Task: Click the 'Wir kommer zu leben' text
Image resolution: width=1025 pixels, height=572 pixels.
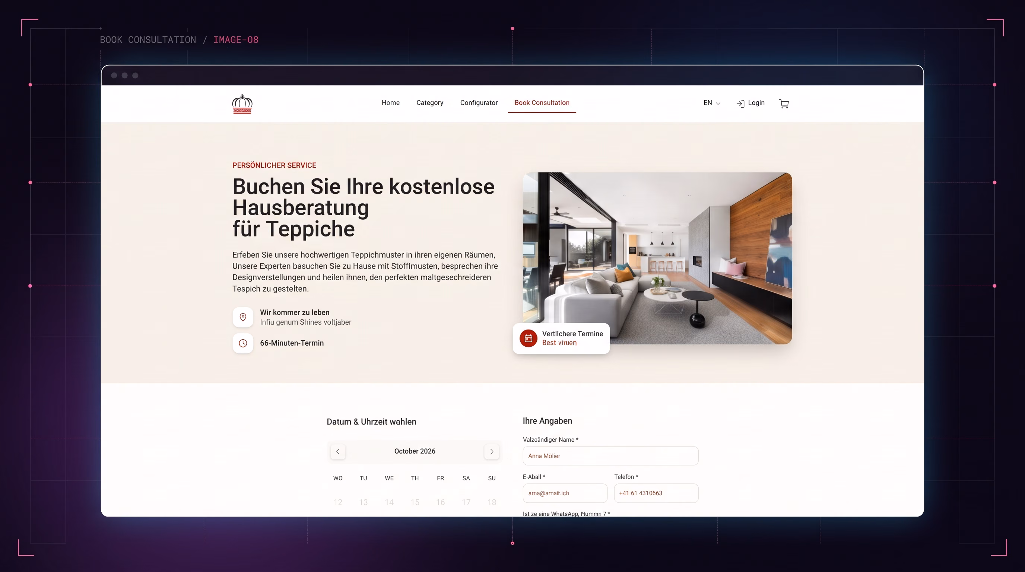Action: [x=295, y=312]
